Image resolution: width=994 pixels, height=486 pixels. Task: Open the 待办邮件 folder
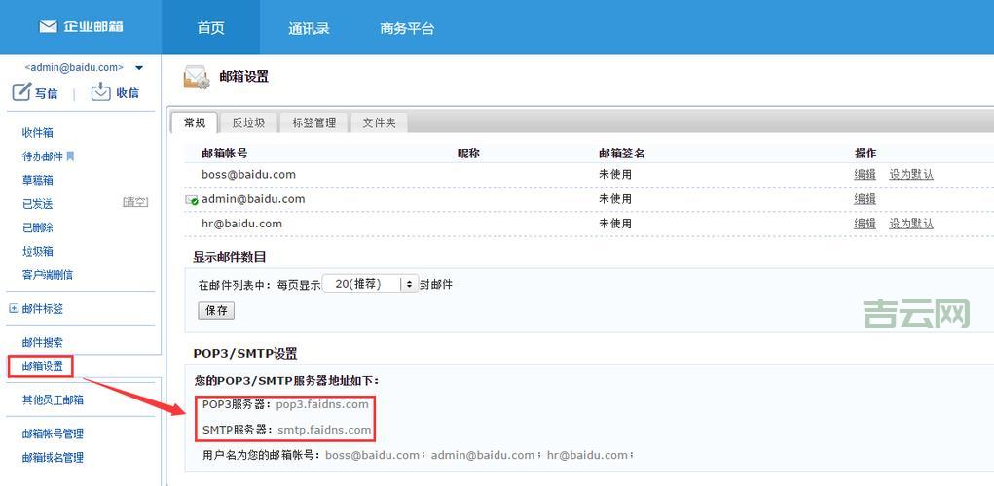click(x=43, y=156)
